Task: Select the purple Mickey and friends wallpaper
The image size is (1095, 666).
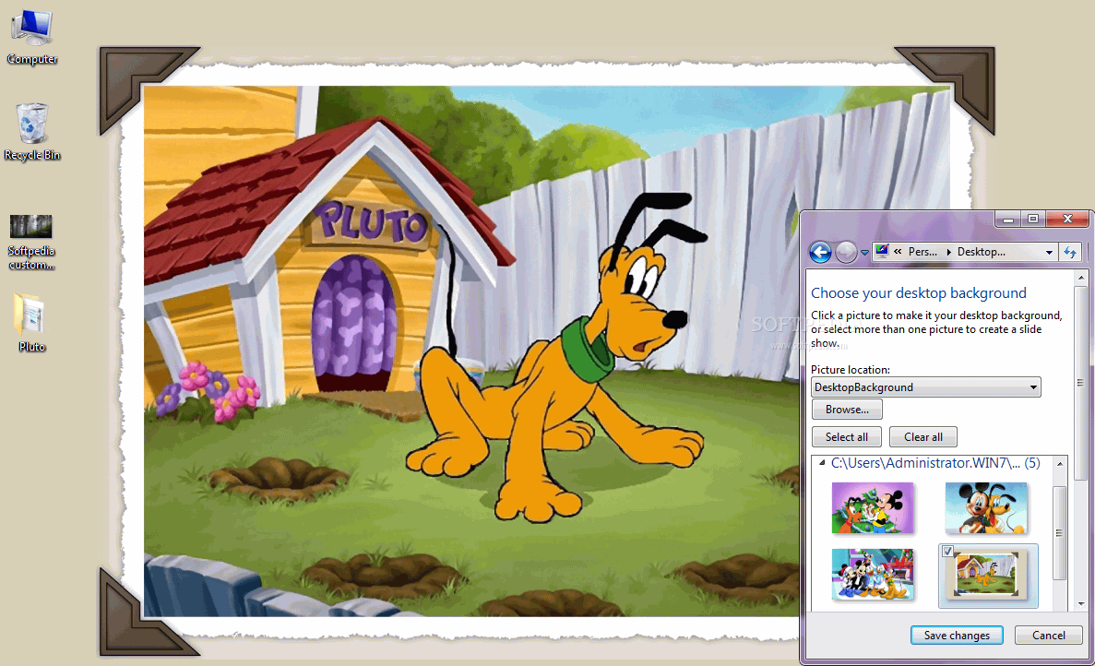Action: (873, 508)
